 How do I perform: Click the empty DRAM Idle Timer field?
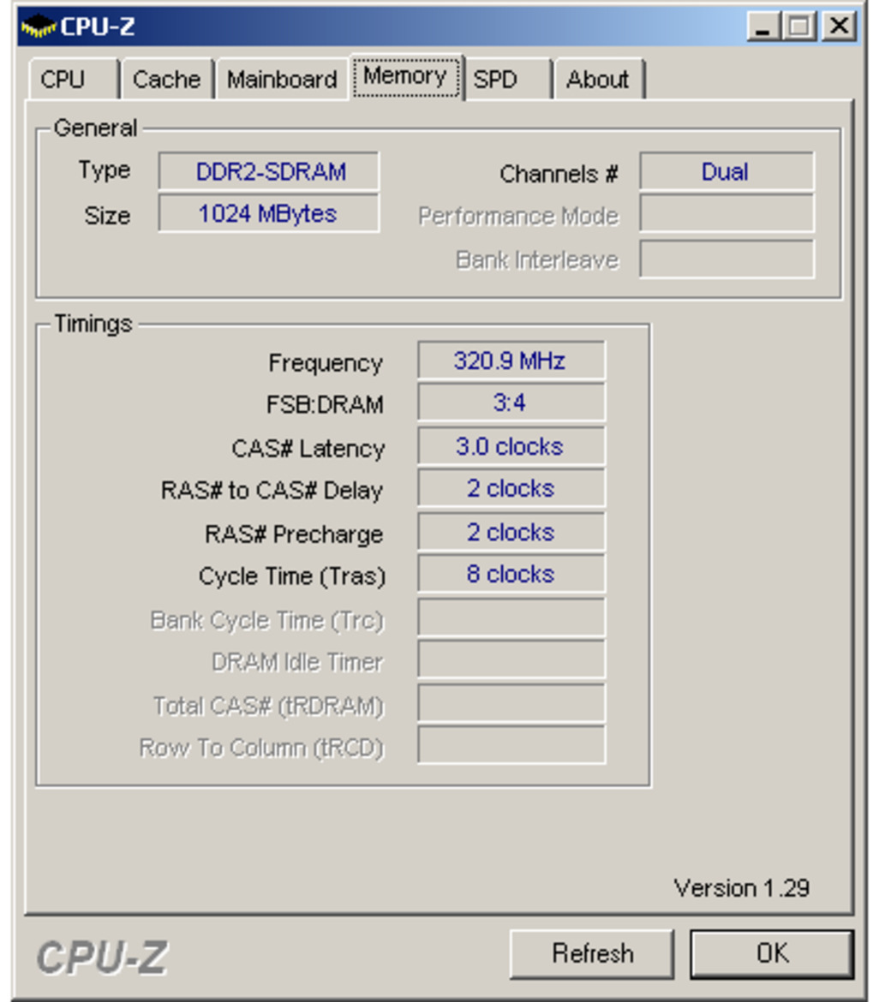point(511,659)
